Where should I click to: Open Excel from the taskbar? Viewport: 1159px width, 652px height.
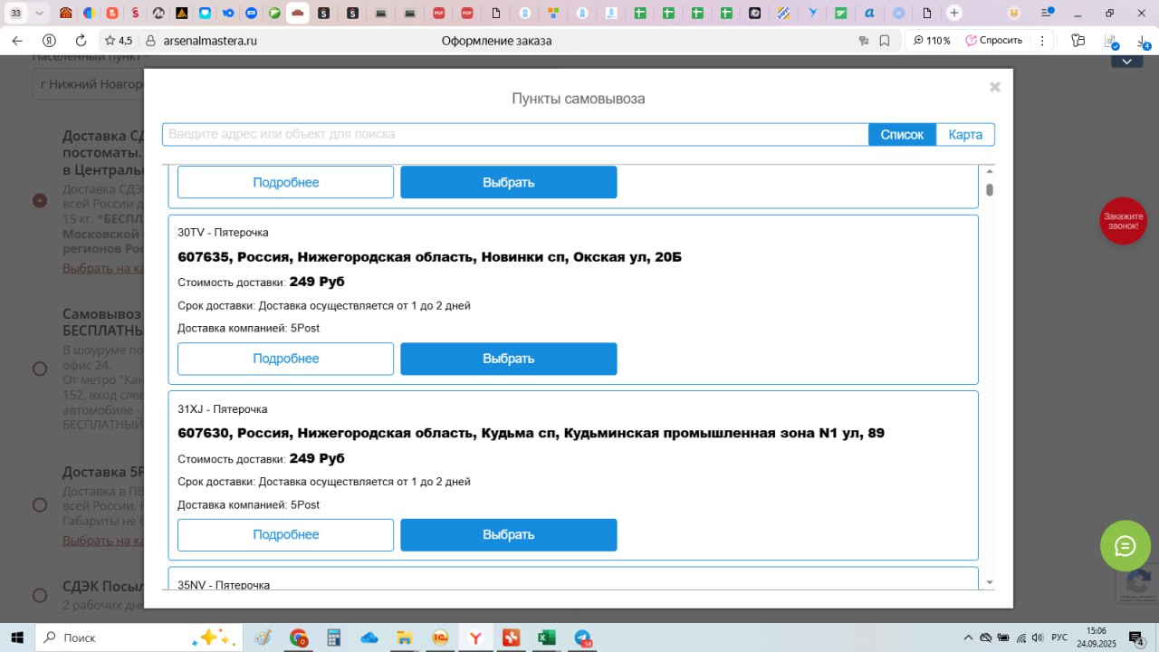(547, 638)
